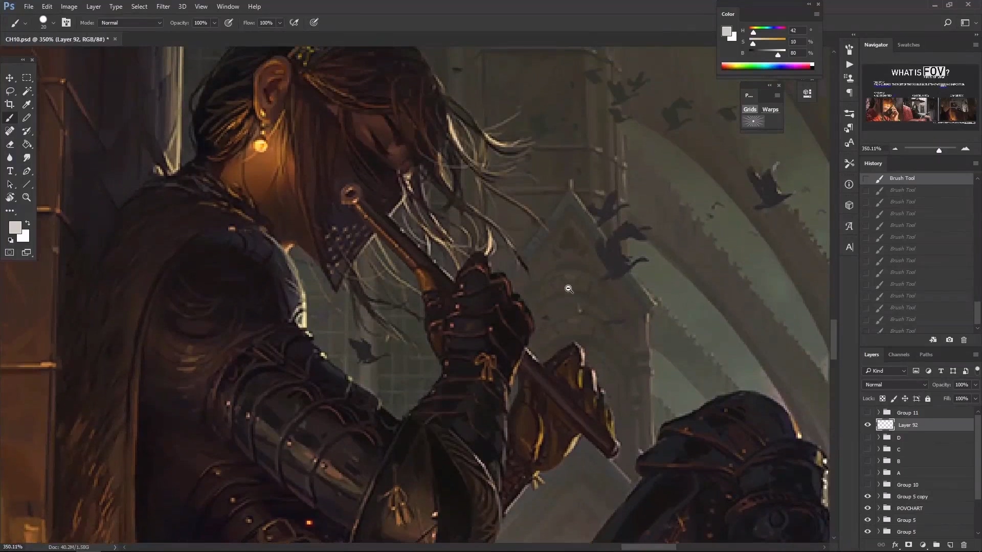This screenshot has width=982, height=552.
Task: Select the Lasso tool
Action: [10, 91]
